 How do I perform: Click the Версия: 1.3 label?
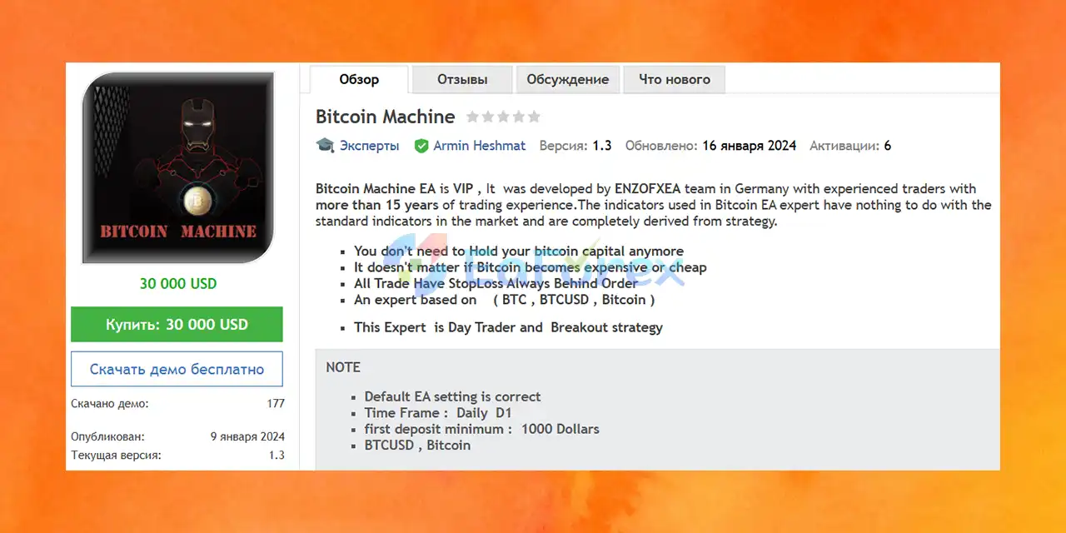click(x=575, y=146)
